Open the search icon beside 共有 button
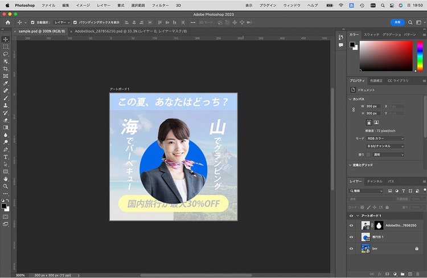 (x=410, y=23)
